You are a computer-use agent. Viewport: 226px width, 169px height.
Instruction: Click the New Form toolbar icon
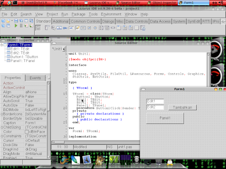tap(26, 21)
